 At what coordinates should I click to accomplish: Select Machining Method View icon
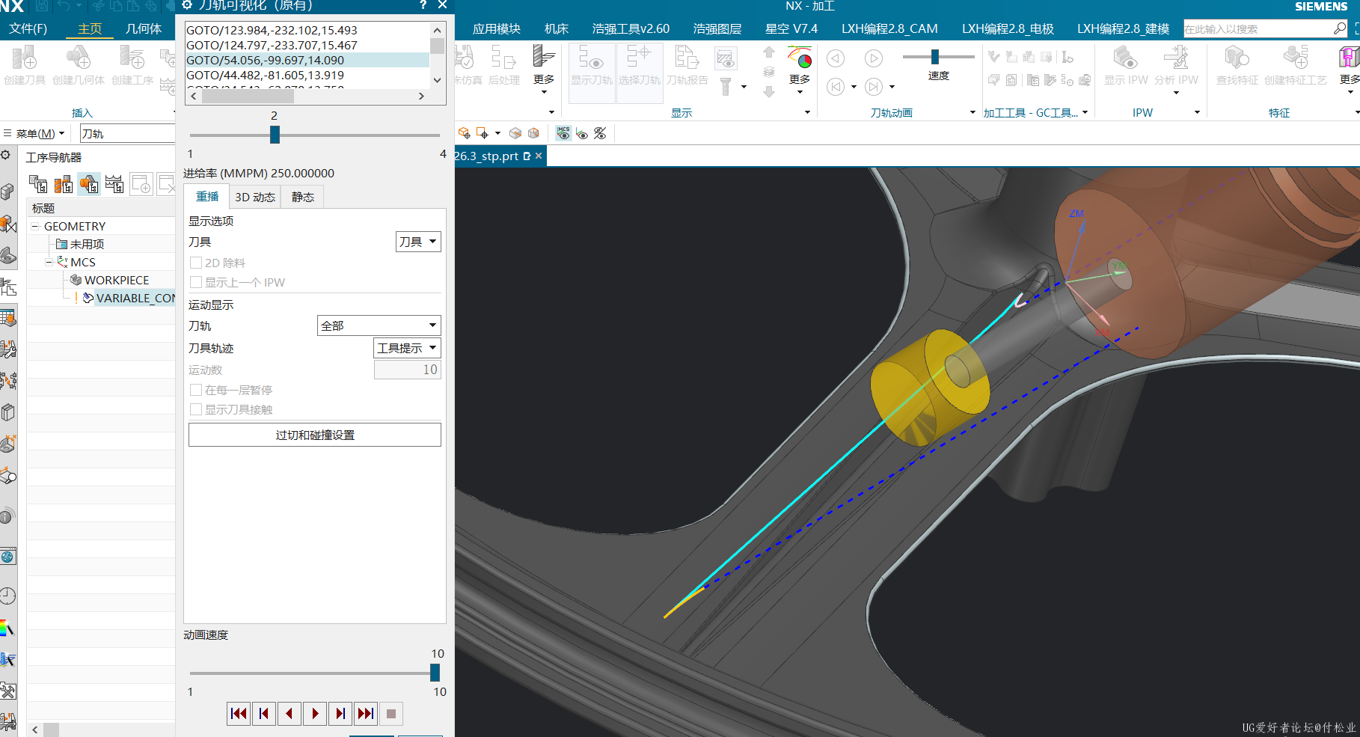[114, 183]
